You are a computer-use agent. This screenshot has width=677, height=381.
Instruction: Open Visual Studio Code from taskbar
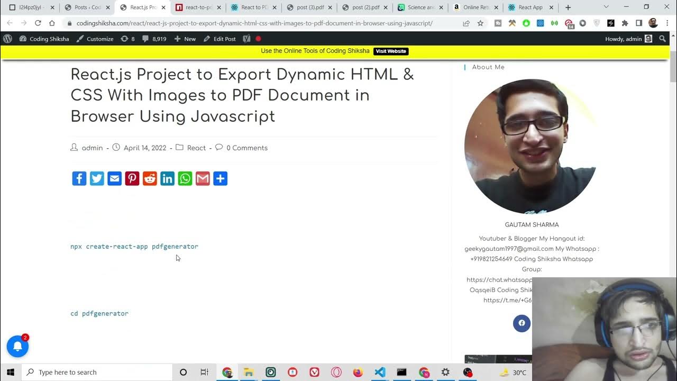(380, 372)
